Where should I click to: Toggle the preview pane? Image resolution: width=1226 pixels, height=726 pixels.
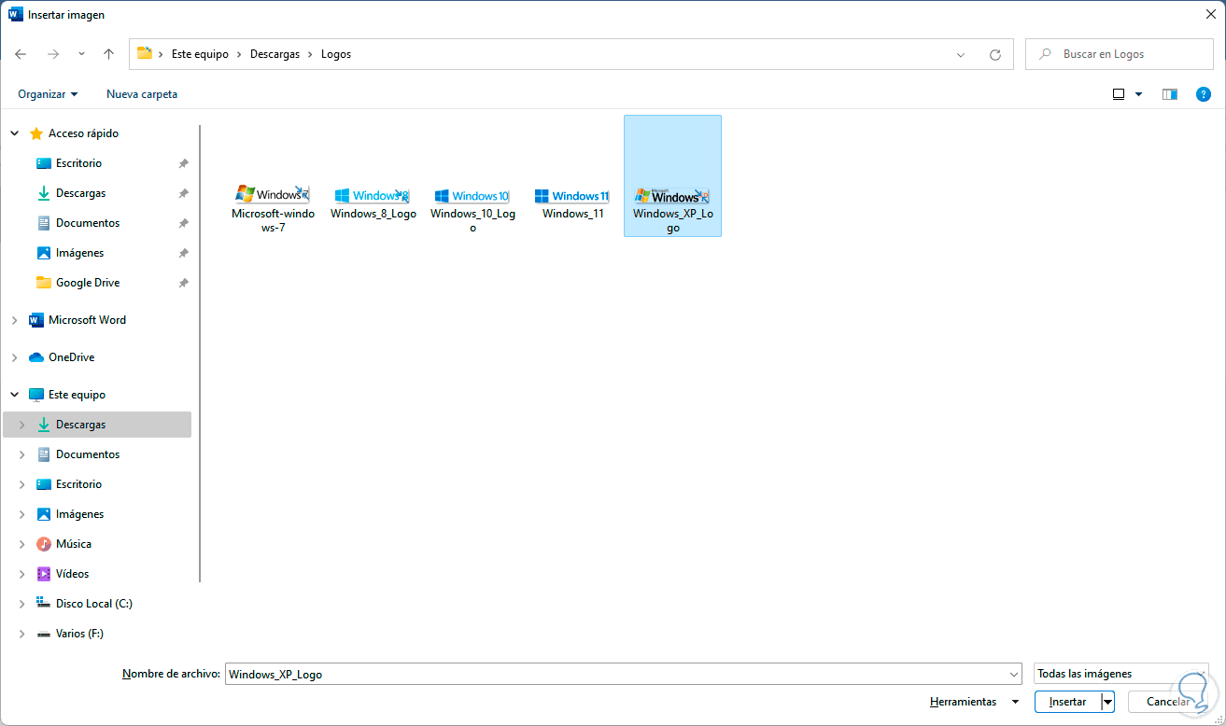pos(1170,94)
